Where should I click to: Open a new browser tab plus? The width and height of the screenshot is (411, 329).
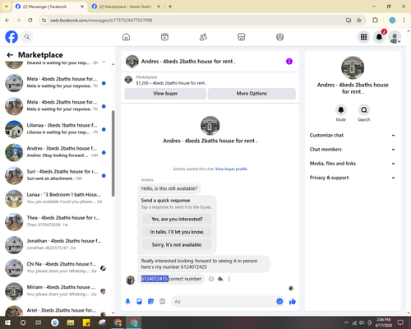pos(170,7)
